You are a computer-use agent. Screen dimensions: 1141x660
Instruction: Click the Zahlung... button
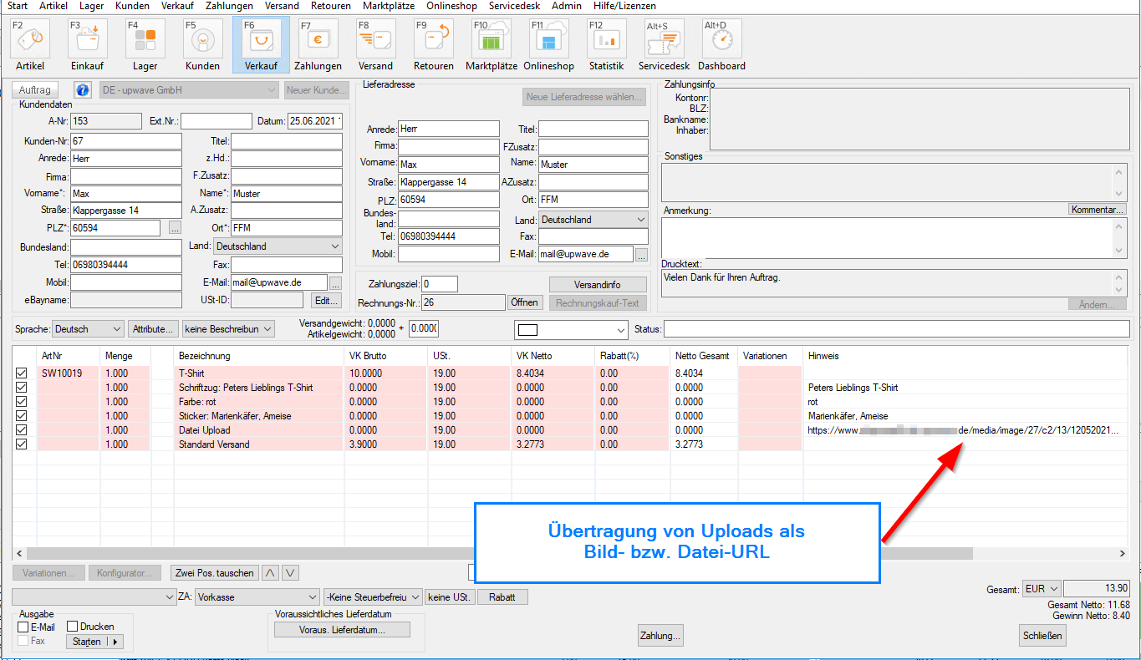pyautogui.click(x=660, y=636)
